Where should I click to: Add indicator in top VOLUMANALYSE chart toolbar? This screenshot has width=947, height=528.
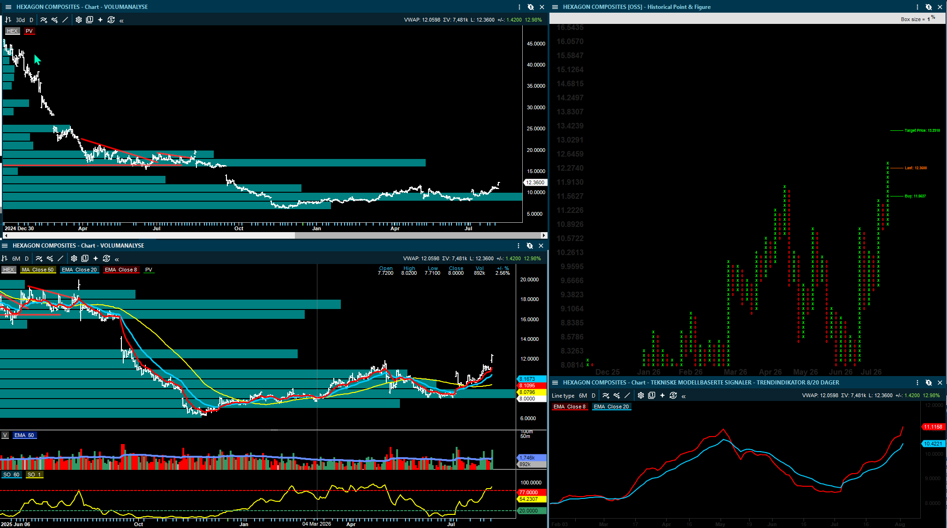click(44, 20)
